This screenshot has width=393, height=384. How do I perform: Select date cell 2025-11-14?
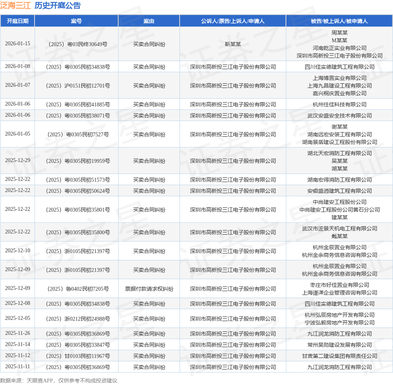click(18, 344)
